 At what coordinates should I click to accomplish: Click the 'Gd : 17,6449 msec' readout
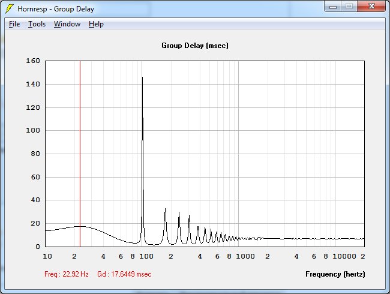(124, 274)
